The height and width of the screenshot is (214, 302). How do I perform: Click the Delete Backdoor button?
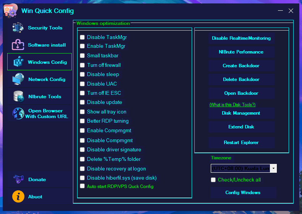[x=241, y=79]
